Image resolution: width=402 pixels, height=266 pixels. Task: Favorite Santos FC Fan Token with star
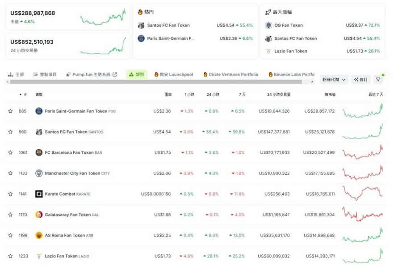click(x=10, y=132)
